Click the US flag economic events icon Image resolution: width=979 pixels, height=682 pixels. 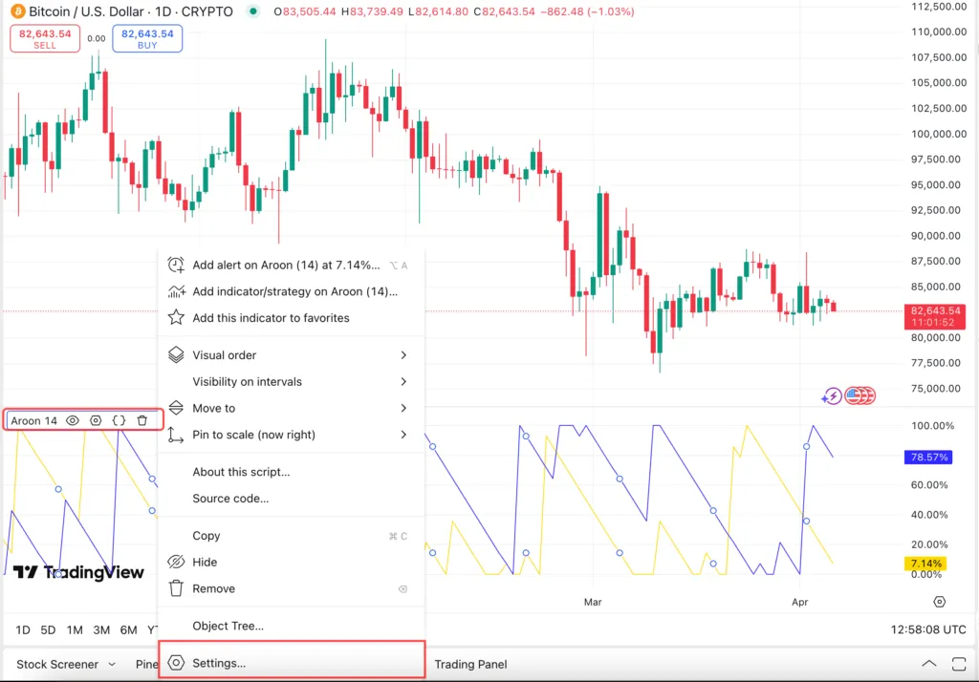(853, 395)
